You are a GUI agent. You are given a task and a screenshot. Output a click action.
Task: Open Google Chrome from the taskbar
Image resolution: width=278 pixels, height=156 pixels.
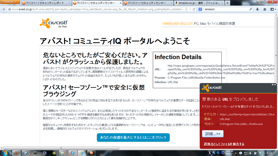(54, 153)
